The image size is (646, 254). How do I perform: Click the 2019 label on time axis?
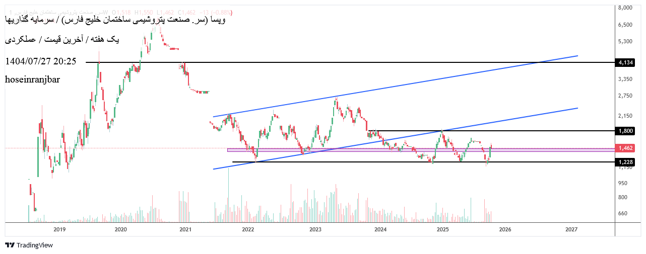tap(59, 229)
